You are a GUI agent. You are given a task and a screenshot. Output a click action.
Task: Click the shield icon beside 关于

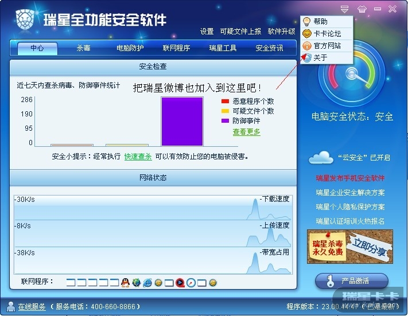[x=307, y=58]
